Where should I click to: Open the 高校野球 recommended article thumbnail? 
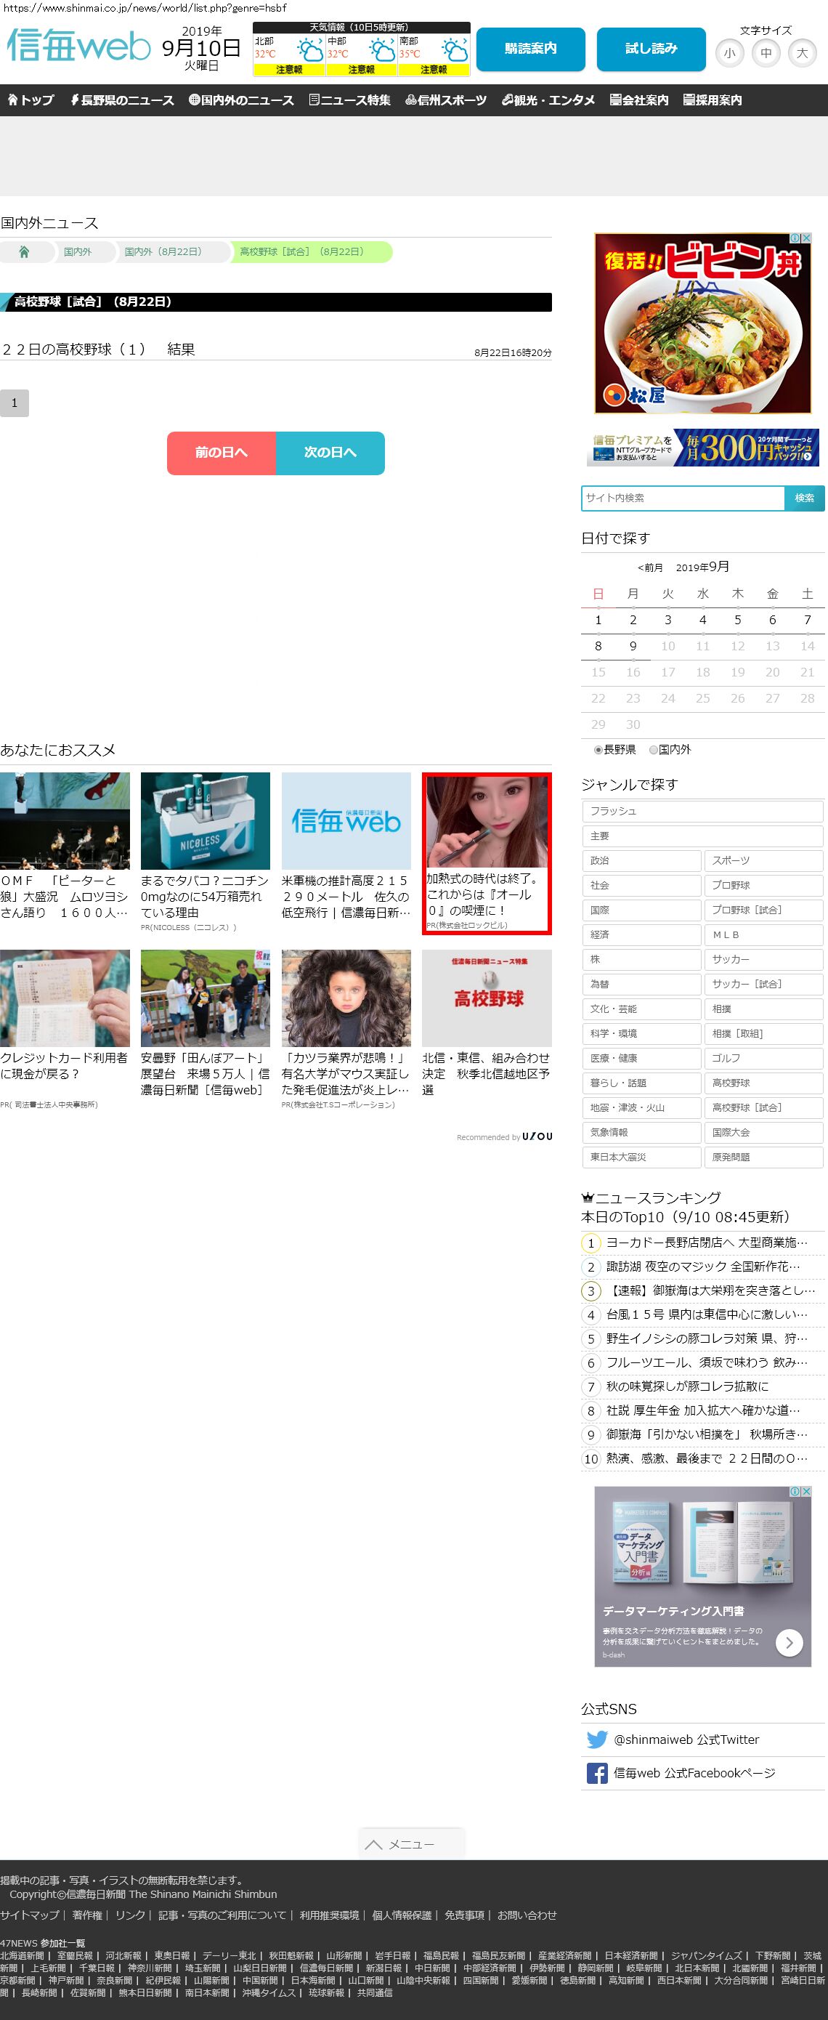click(x=486, y=998)
